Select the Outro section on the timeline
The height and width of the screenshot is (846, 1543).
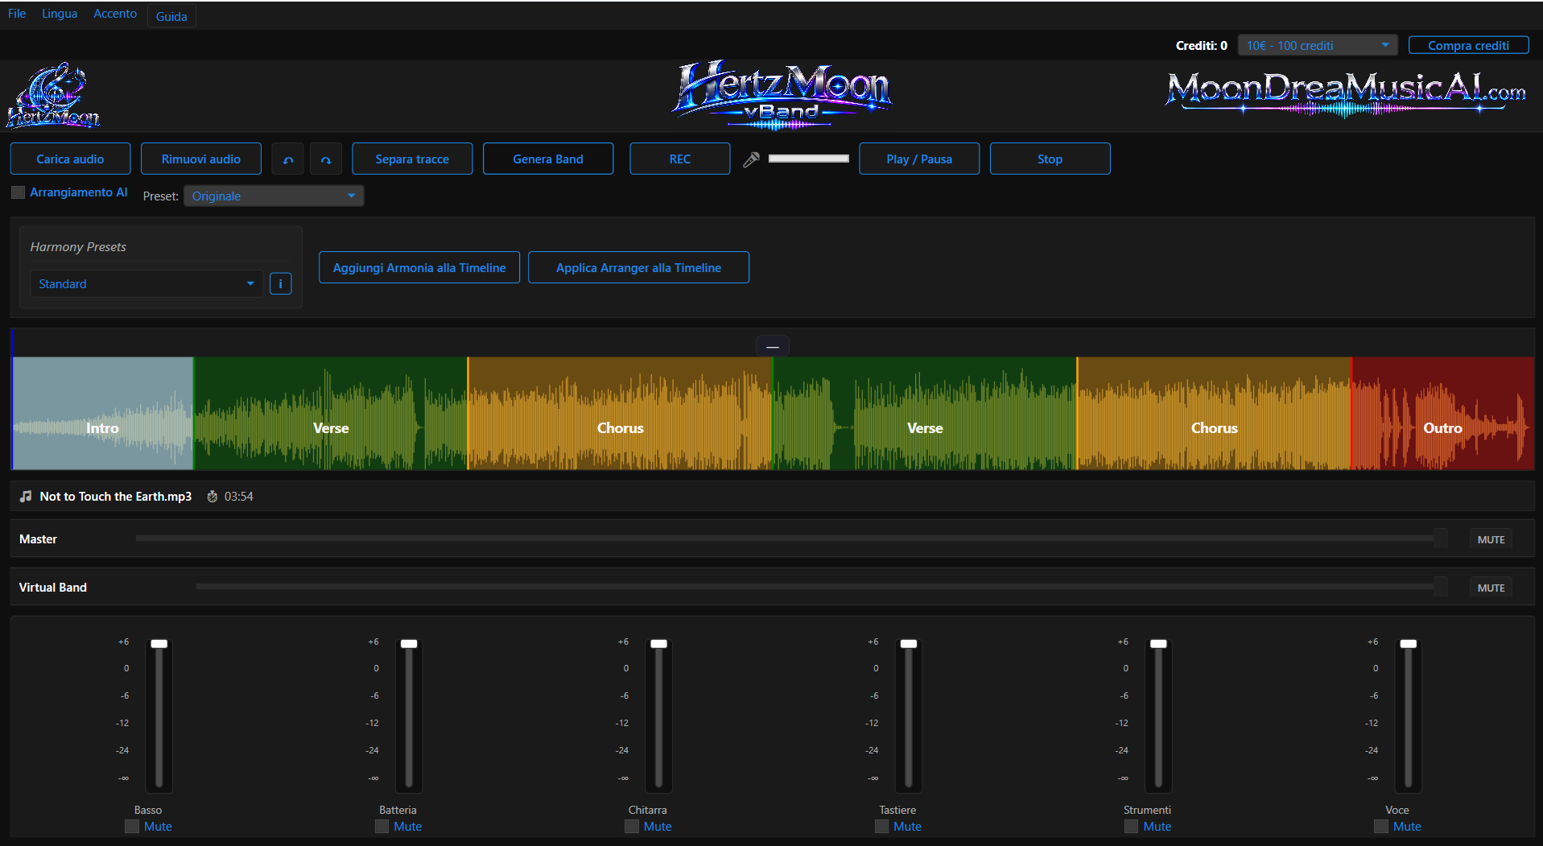coord(1442,414)
